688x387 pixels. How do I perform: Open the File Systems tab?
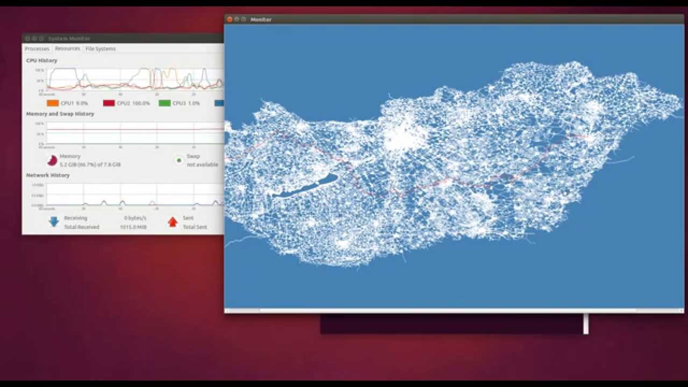101,49
